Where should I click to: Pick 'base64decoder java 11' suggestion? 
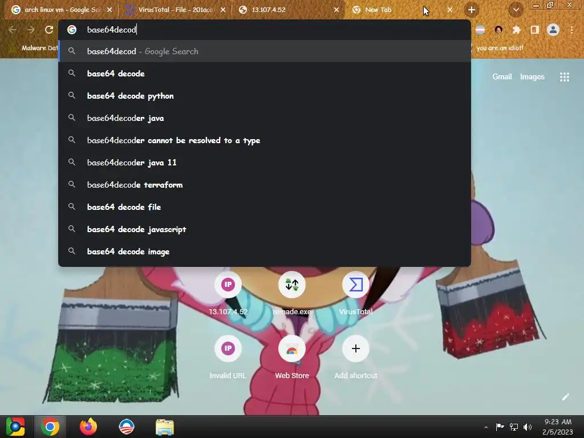pos(265,163)
